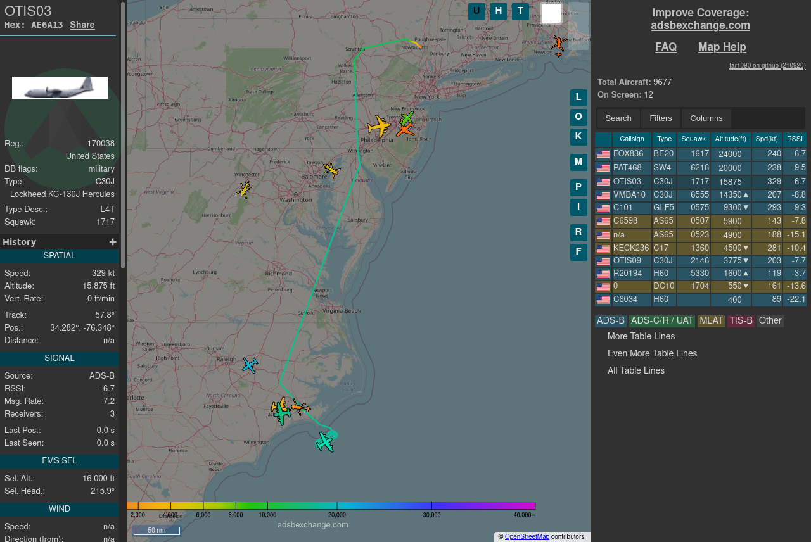Select the orange helicopter near New Bedford
811x542 pixels.
(x=558, y=46)
